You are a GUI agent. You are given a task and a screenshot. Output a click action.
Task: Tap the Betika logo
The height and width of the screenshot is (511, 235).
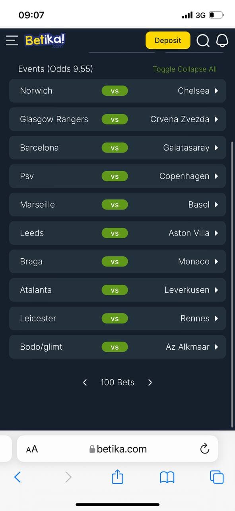(45, 40)
